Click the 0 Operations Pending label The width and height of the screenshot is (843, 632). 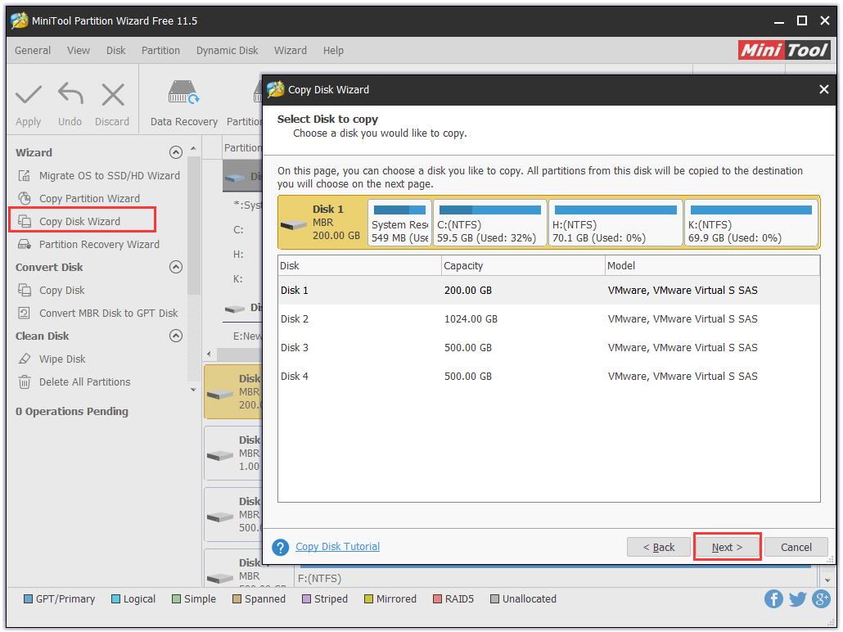tap(72, 412)
